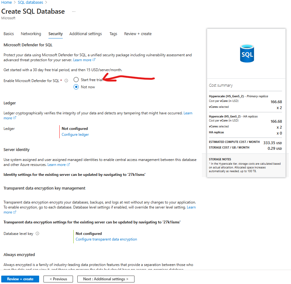Open the Learn more link in the Ledger description
This screenshot has height=284, width=291.
188,113
